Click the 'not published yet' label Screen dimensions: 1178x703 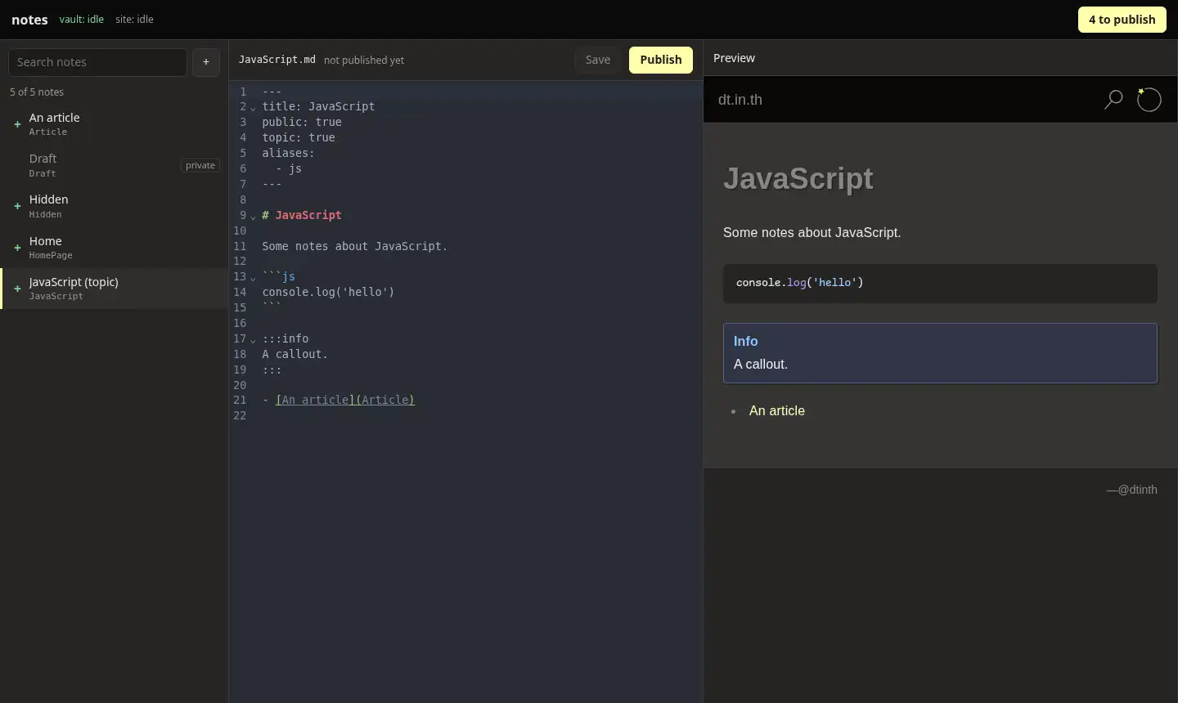(x=364, y=60)
